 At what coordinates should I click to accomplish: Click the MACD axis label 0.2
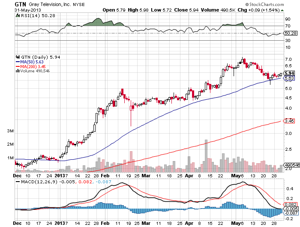click(290, 199)
